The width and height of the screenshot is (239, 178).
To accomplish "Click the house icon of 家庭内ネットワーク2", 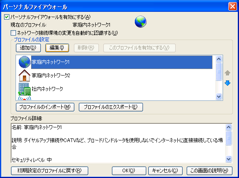I will click(25, 76).
